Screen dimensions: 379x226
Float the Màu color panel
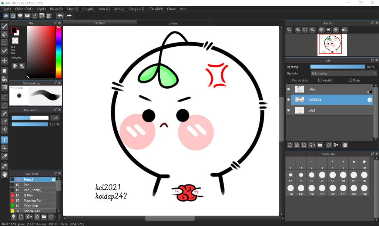point(55,23)
